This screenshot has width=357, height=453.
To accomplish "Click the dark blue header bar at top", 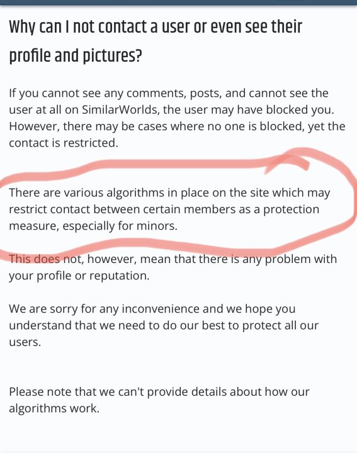I will click(178, 3).
